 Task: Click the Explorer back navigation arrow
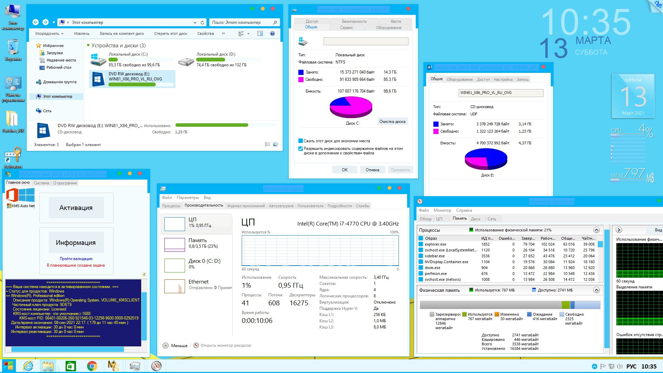pos(36,22)
